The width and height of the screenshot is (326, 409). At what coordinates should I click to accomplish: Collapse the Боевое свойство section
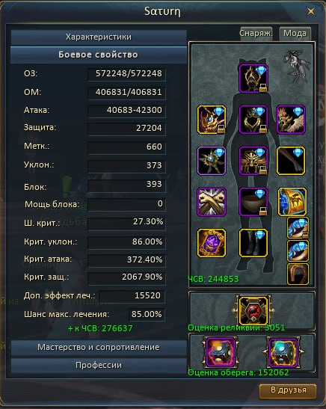click(x=99, y=55)
